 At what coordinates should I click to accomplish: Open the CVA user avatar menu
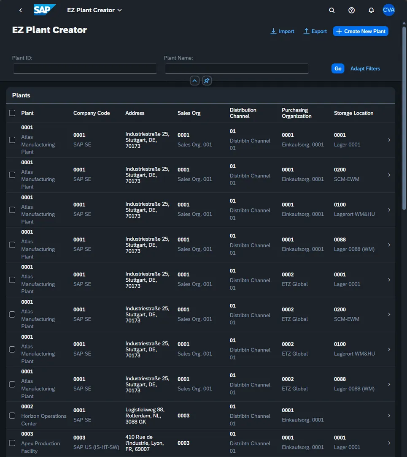[x=388, y=10]
